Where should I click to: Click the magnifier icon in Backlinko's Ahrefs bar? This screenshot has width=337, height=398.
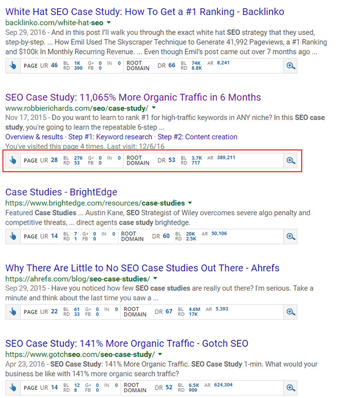(290, 66)
